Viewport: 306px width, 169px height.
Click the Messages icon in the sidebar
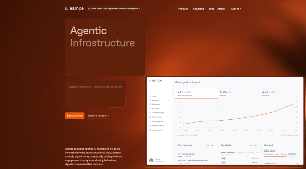click(x=150, y=100)
